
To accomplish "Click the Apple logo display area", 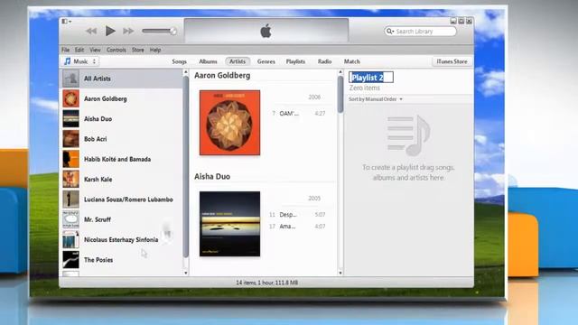I will tap(266, 31).
